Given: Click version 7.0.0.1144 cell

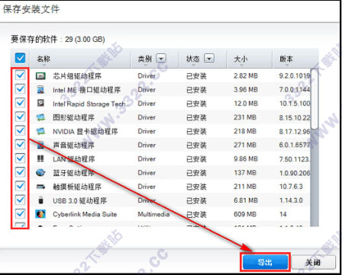Looking at the screenshot, I should [x=295, y=90].
